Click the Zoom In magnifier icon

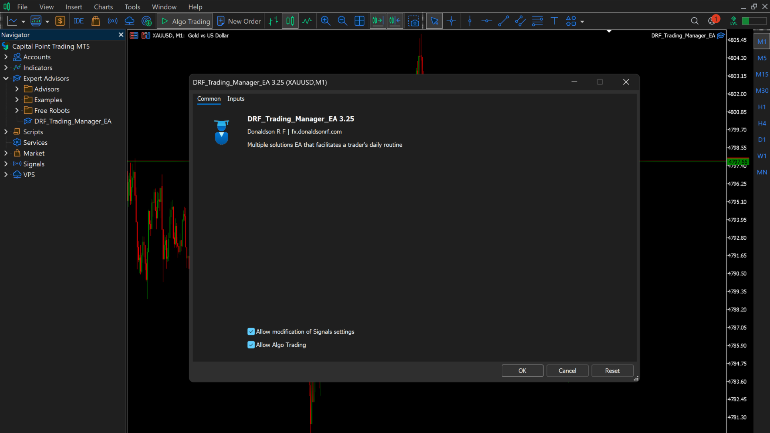[x=325, y=21]
